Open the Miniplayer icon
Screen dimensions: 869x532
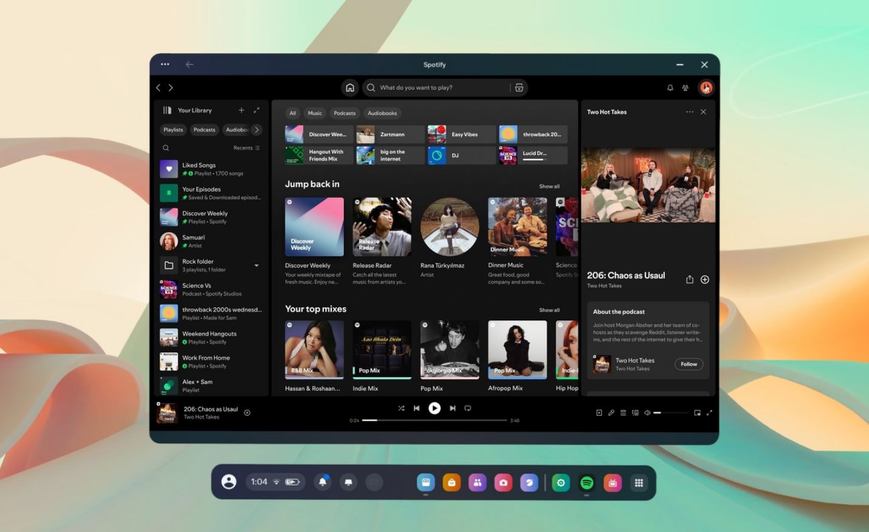(x=697, y=413)
